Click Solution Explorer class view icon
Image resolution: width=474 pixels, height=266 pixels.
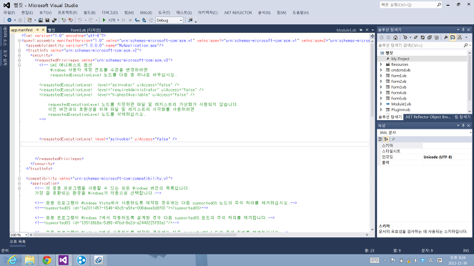[x=460, y=37]
